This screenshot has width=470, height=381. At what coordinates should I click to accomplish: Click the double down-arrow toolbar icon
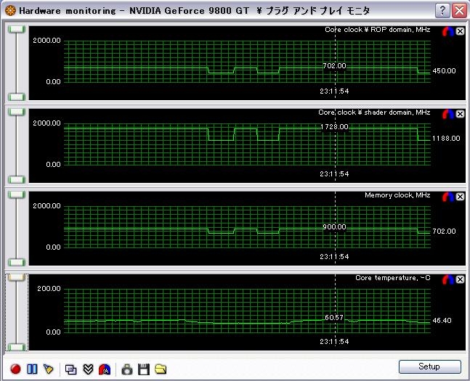click(x=88, y=369)
